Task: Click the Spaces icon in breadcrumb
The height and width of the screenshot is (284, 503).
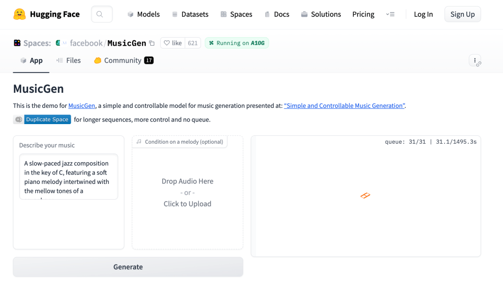Action: 17,43
